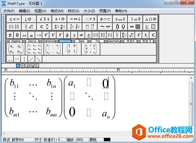
Task: Open the 格式(M) menu
Action: point(57,11)
